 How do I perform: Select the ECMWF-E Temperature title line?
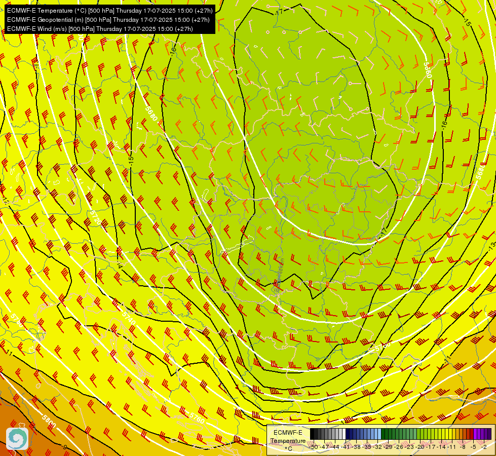(110, 11)
